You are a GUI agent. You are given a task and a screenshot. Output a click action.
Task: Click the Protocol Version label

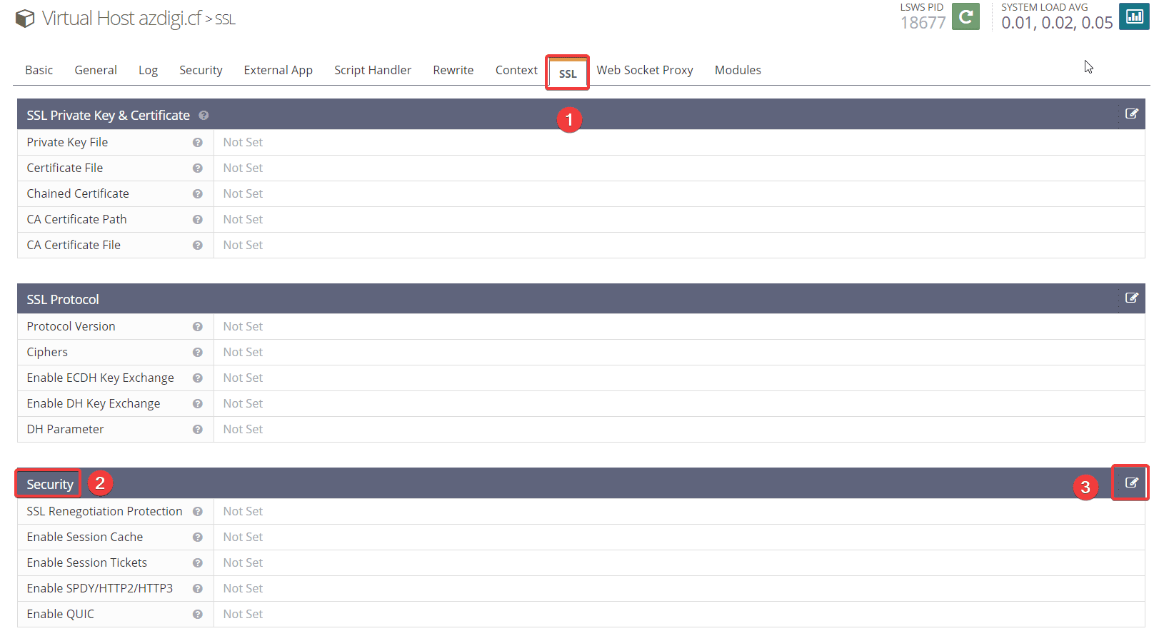71,326
